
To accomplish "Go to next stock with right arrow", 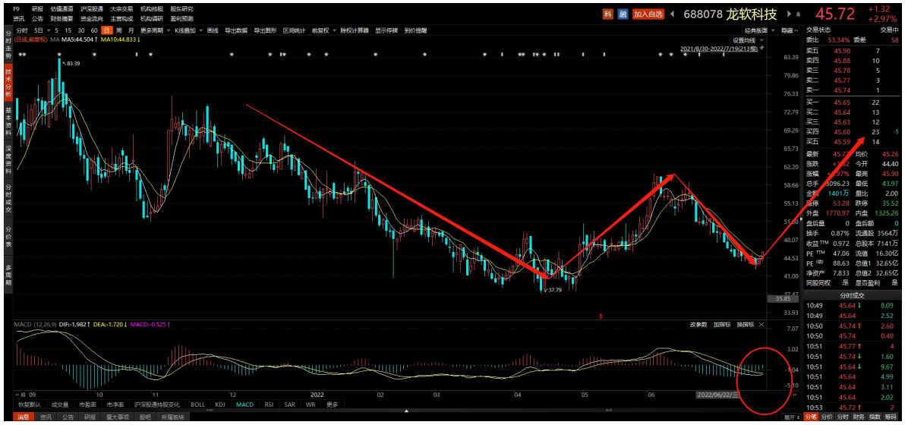I will (x=788, y=14).
